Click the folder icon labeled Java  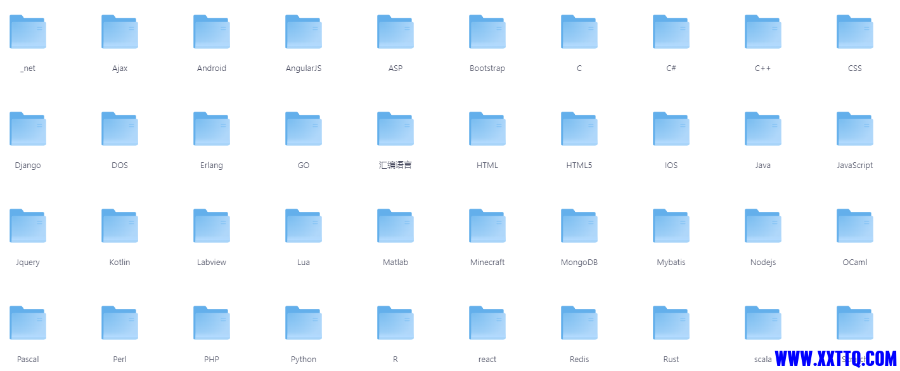pyautogui.click(x=763, y=129)
